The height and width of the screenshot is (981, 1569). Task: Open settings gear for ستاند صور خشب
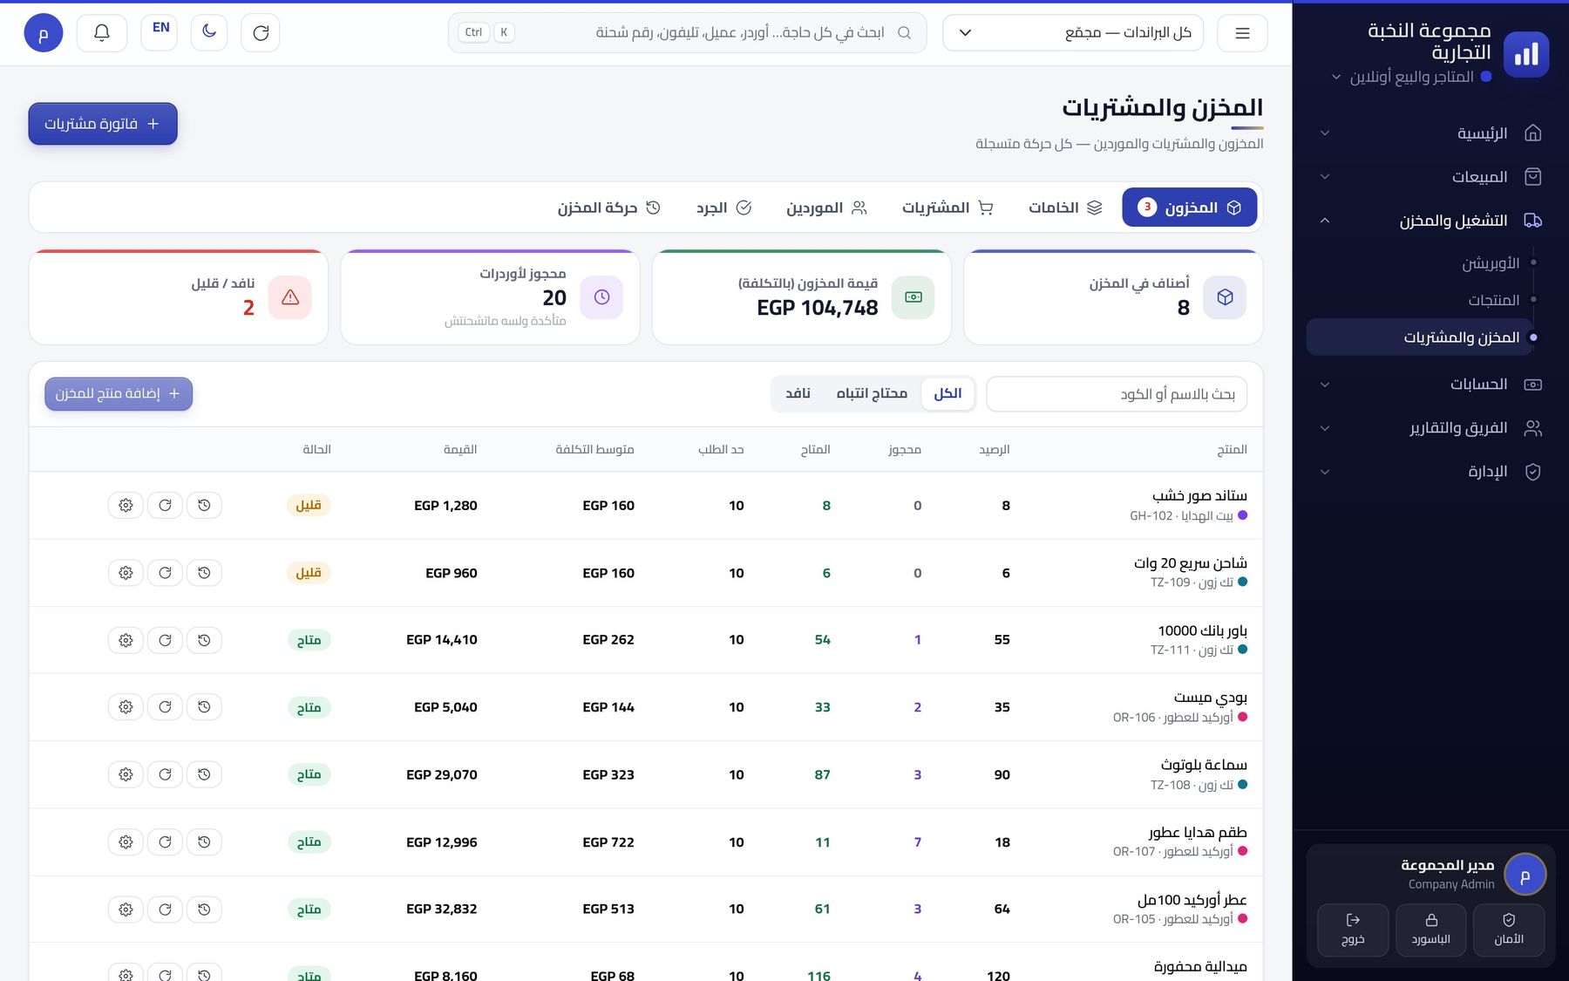click(126, 505)
